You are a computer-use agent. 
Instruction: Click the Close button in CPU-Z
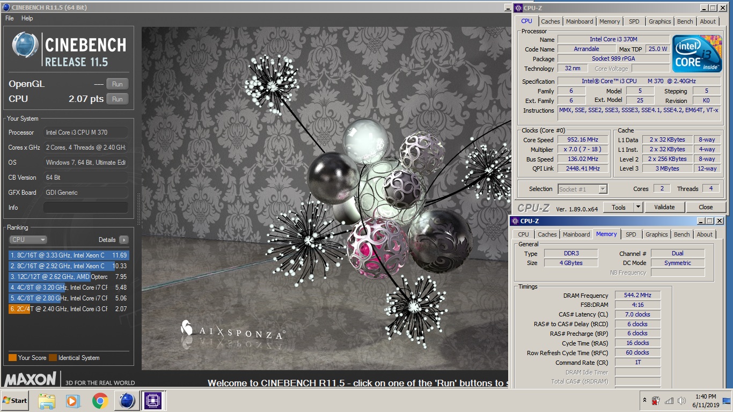706,207
